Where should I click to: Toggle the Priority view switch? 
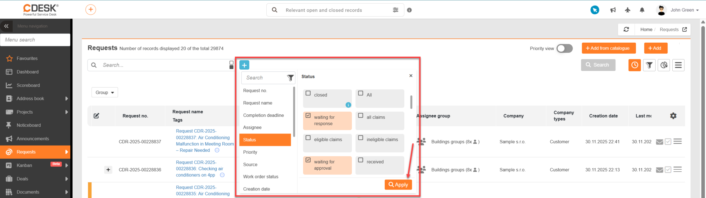coord(565,49)
